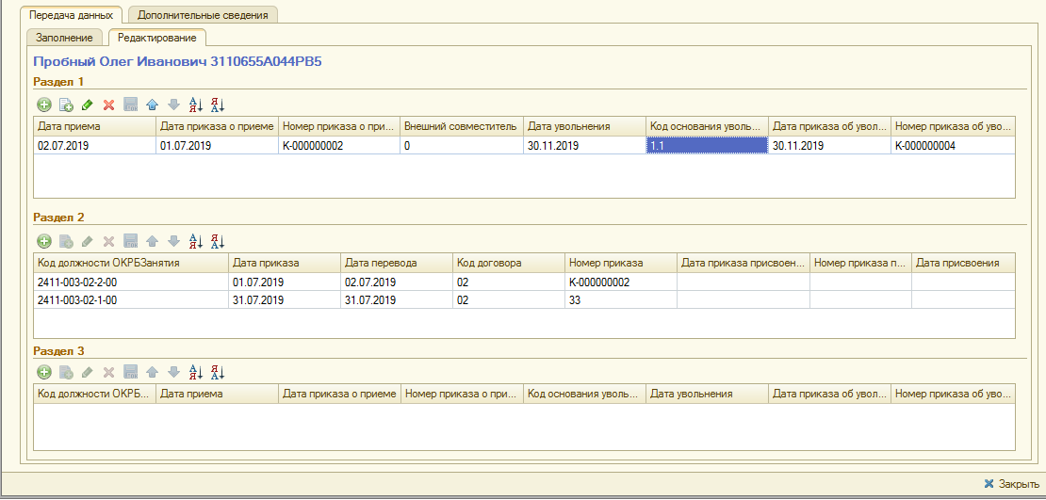Add a new row in Раздел 2
Screen dimensions: 1046x500
point(43,241)
